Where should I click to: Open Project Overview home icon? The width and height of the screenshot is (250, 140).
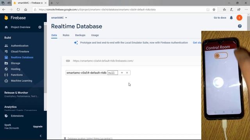click(x=6, y=27)
